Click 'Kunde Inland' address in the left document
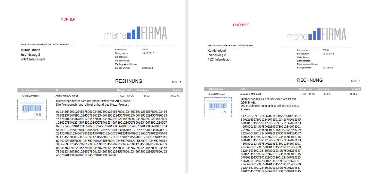Viewport: 368px width, 173px height. coord(31,50)
